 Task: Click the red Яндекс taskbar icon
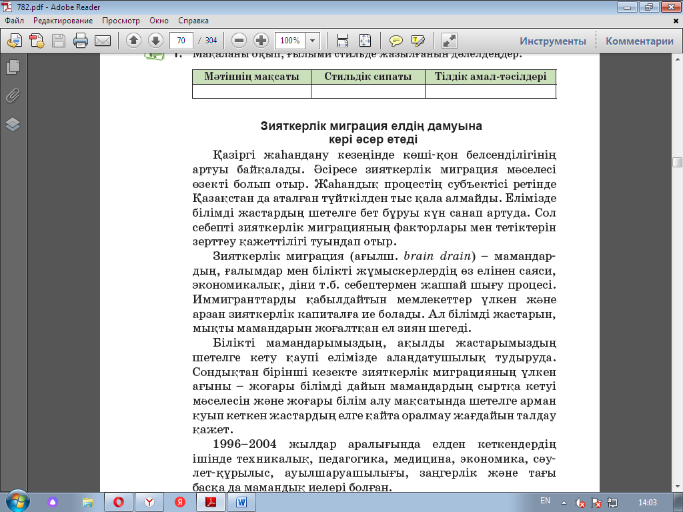click(x=180, y=503)
